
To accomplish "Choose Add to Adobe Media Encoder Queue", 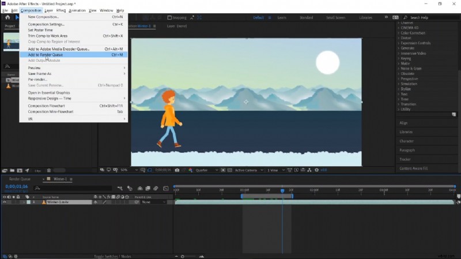I will pos(74,49).
